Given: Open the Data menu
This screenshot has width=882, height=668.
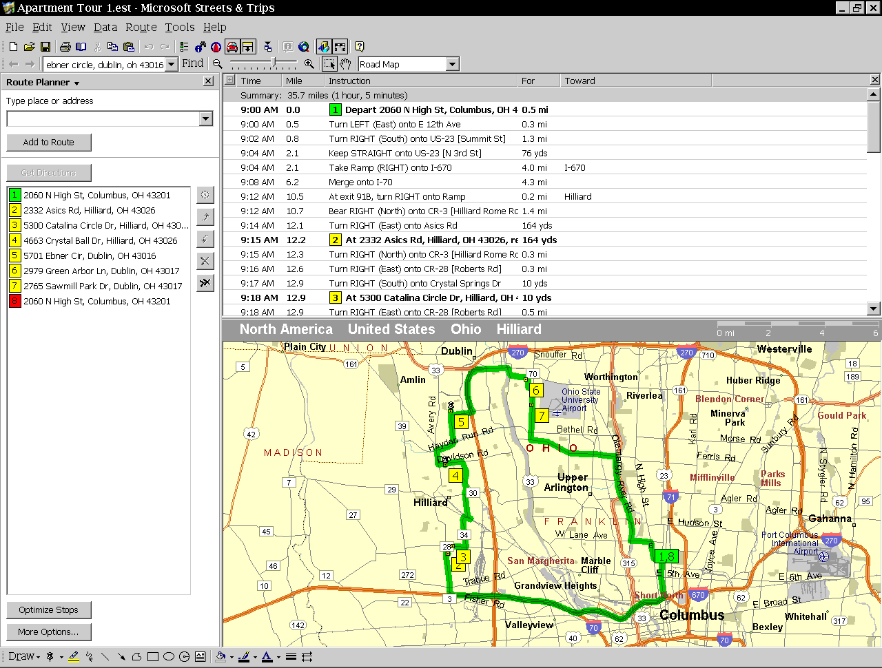Looking at the screenshot, I should pyautogui.click(x=105, y=28).
